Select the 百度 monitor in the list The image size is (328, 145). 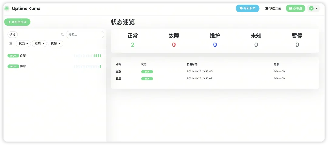(x=54, y=56)
